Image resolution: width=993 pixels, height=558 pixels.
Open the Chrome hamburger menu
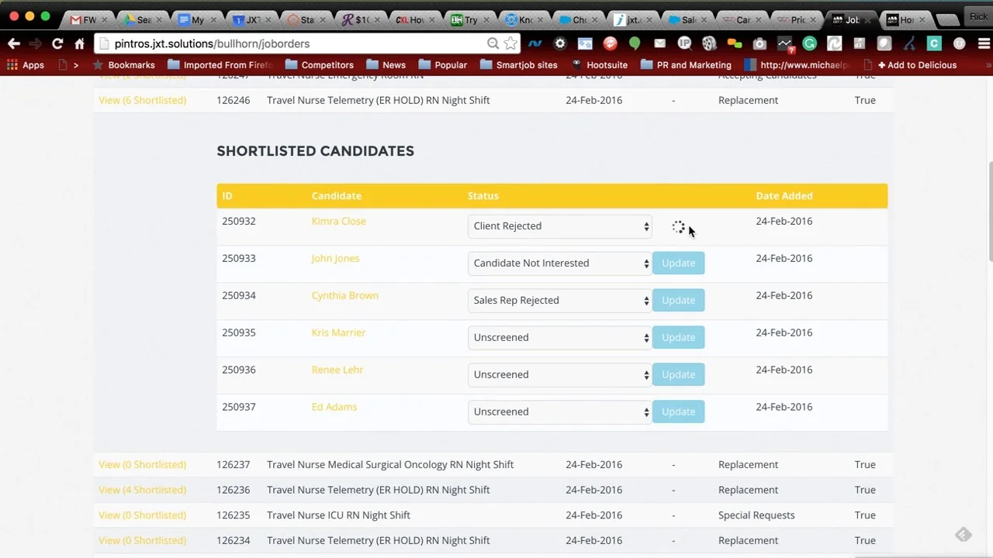(984, 44)
